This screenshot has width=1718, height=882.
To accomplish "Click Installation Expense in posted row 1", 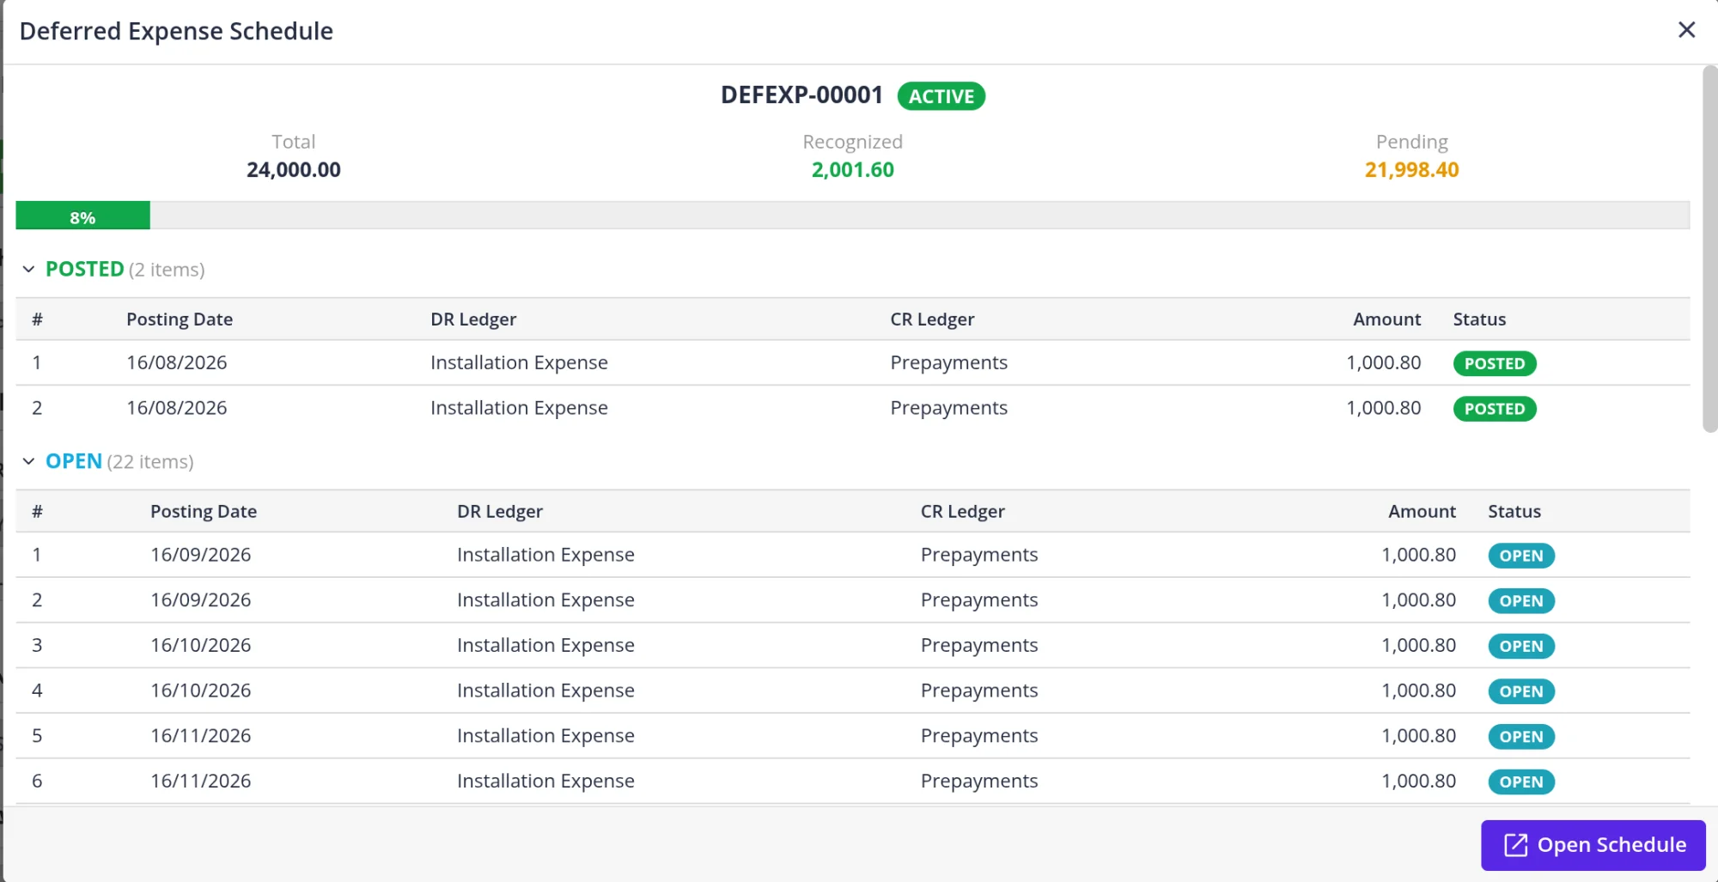I will point(519,362).
